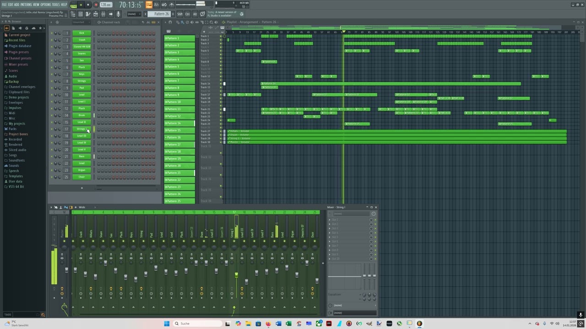
Task: Open the HELP menu
Action: pos(64,5)
